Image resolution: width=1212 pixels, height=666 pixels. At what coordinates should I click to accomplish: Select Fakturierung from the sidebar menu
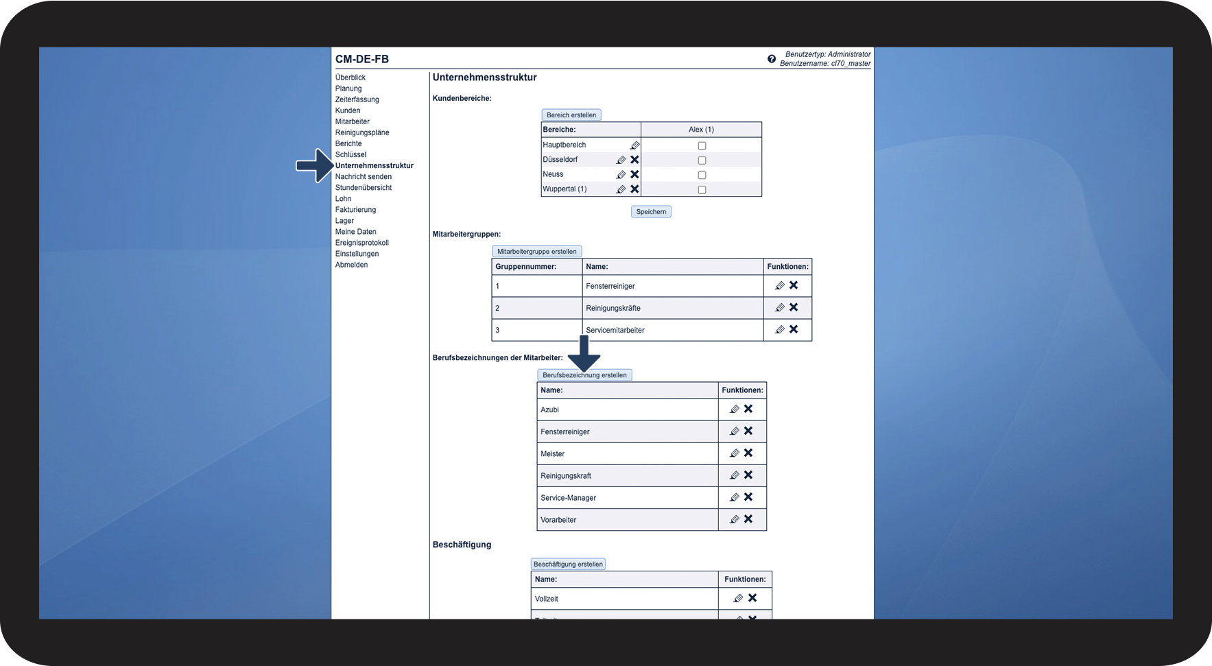tap(355, 210)
